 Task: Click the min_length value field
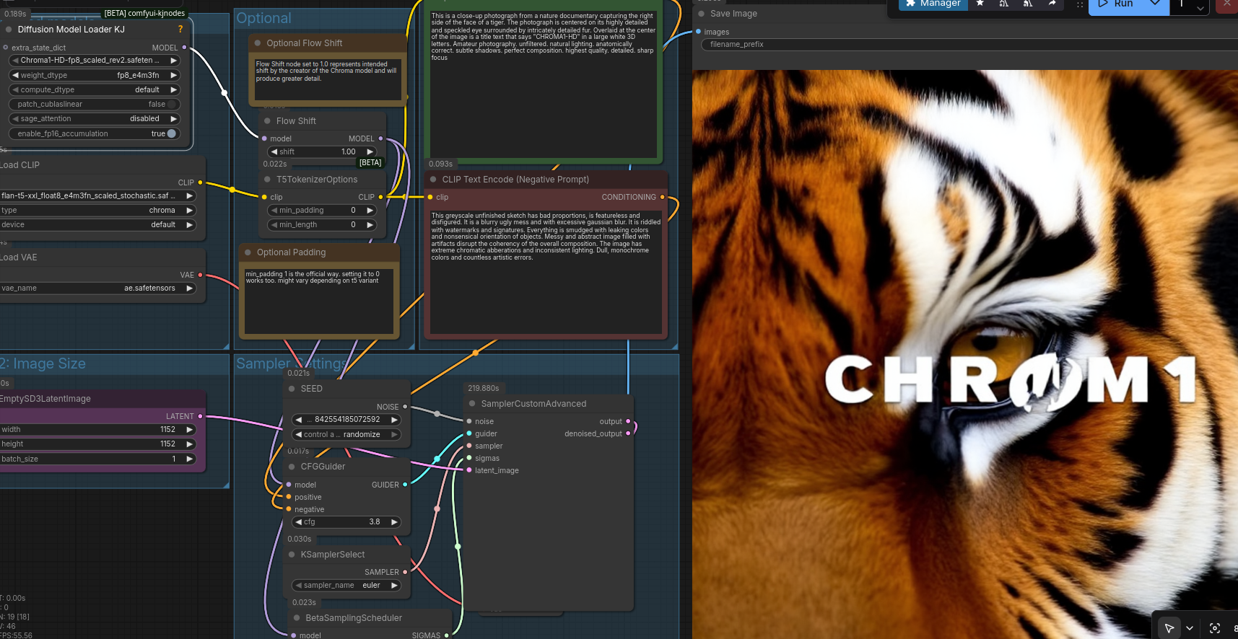click(x=322, y=224)
